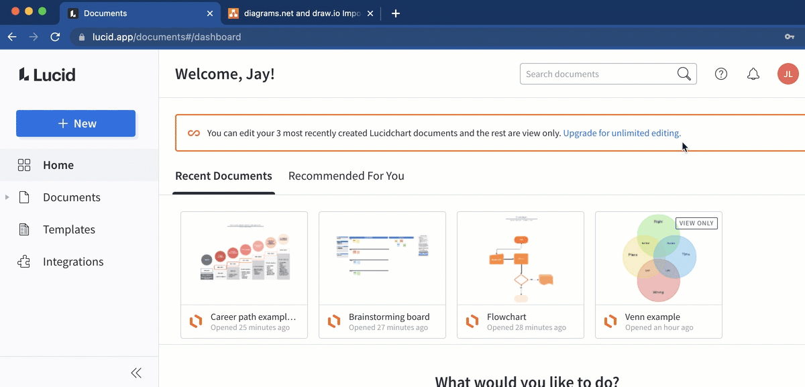Select the Recent Documents tab
Screen dimensions: 805x387
tap(223, 176)
